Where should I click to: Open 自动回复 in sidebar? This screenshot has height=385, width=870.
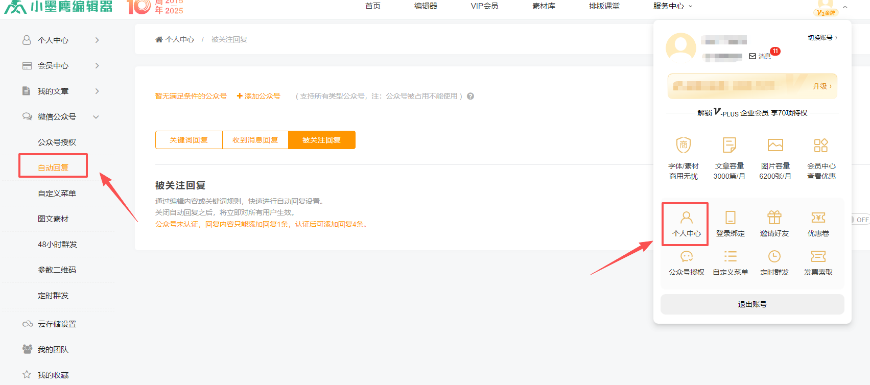point(53,167)
